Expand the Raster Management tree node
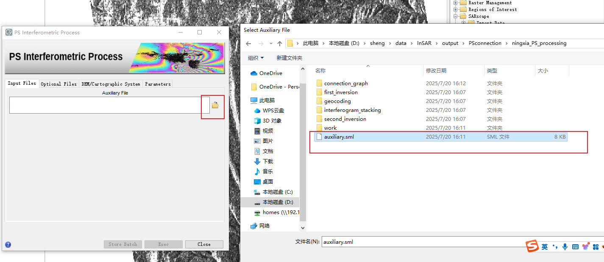Viewport: 604px width, 262px height. pyautogui.click(x=456, y=3)
